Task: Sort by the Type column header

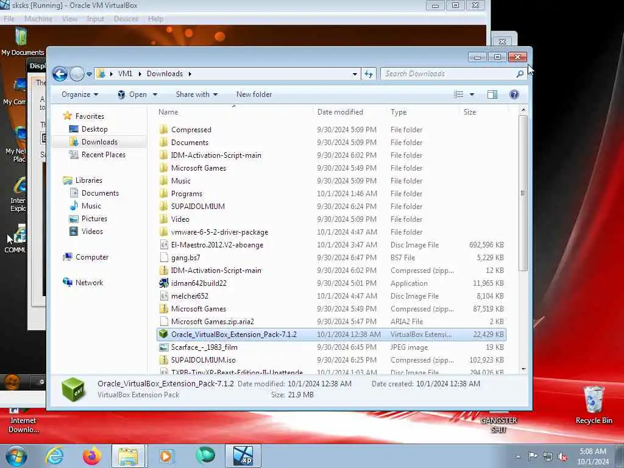Action: (399, 112)
